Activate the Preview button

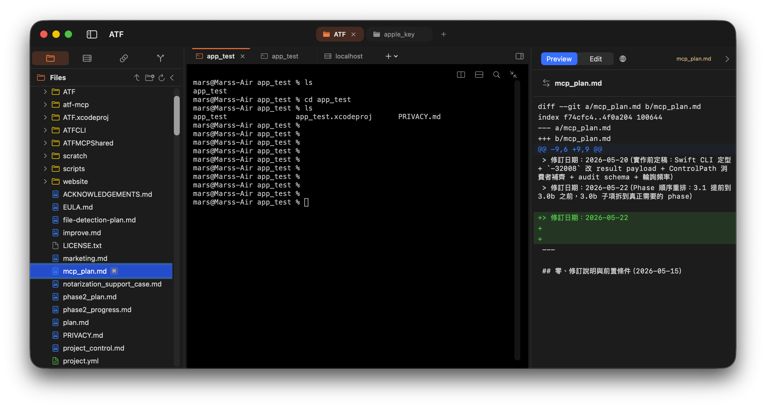[559, 59]
